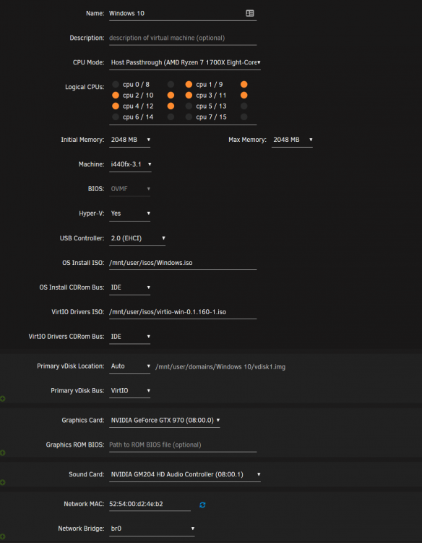Enable the cpu 8 circle right of 'cpu 0 / 8'
This screenshot has width=422, height=543.
[171, 84]
